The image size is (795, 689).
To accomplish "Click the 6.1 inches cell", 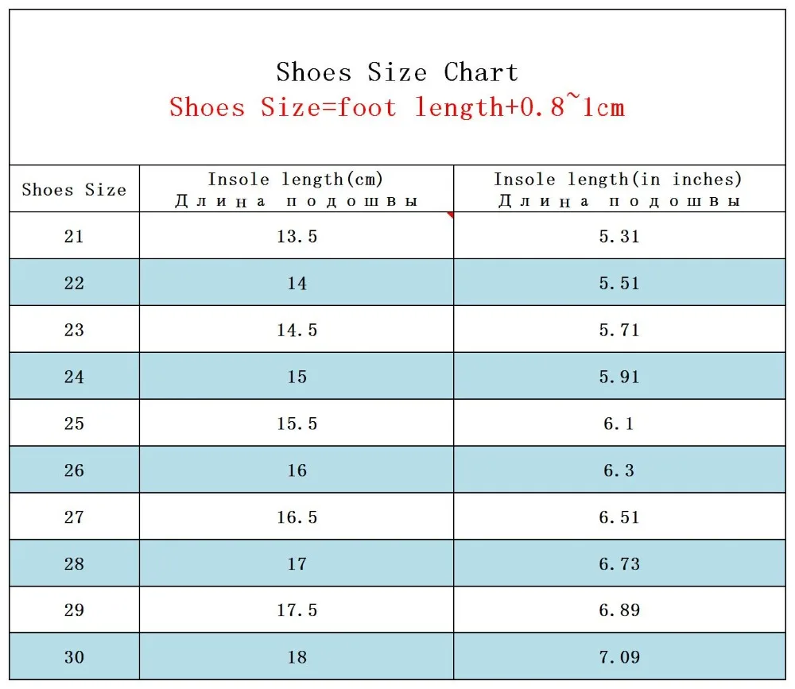I will 619,423.
